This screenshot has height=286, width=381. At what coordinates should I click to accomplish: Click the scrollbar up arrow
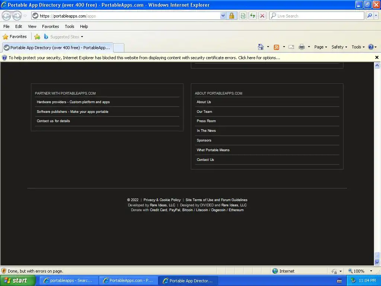click(377, 65)
